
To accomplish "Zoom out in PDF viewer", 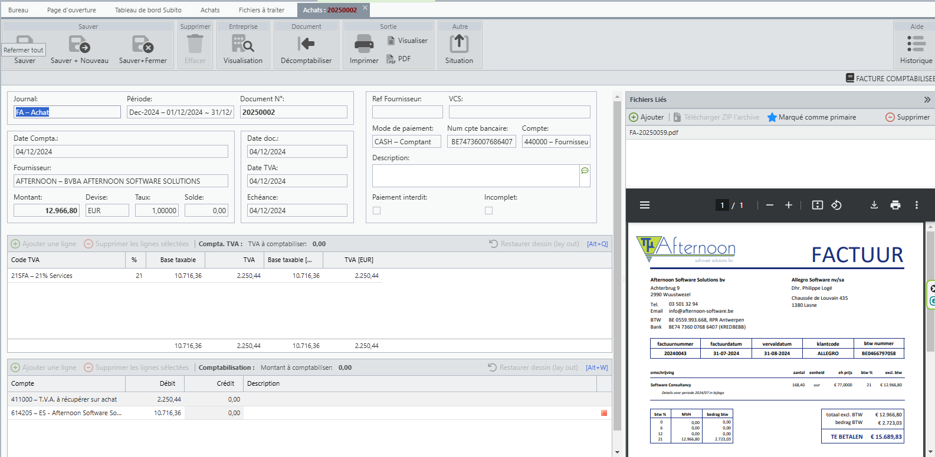I will (770, 205).
